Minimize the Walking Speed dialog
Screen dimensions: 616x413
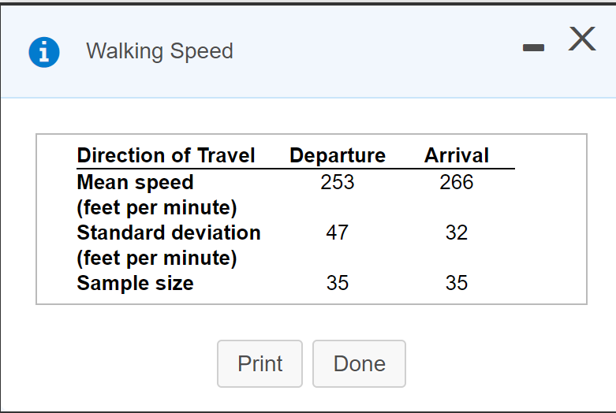[534, 49]
